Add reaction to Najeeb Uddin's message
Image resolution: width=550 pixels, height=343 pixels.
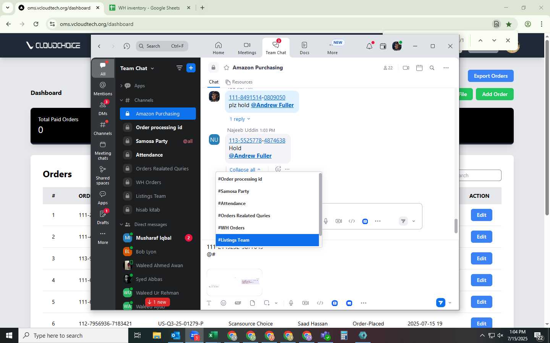[x=278, y=169]
